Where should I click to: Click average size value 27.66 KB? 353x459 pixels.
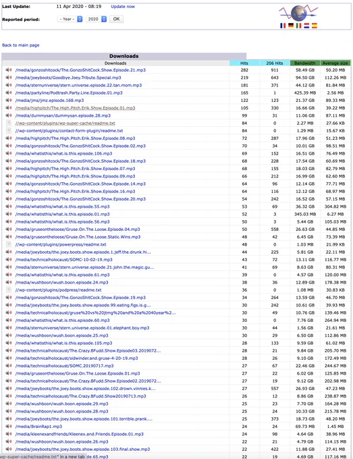(x=335, y=124)
